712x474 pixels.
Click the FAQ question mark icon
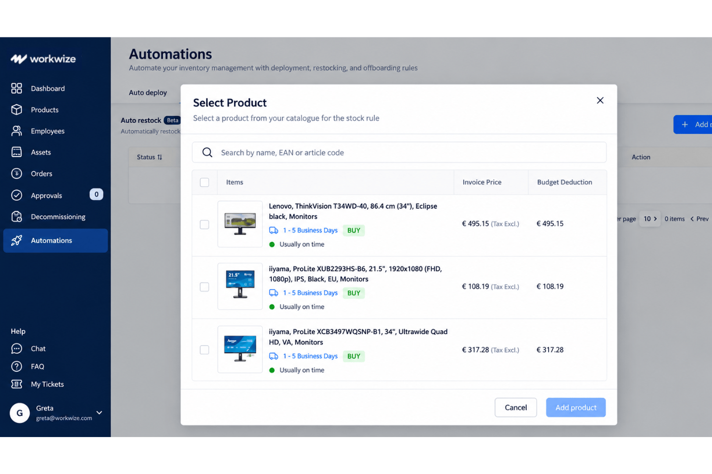(x=16, y=366)
